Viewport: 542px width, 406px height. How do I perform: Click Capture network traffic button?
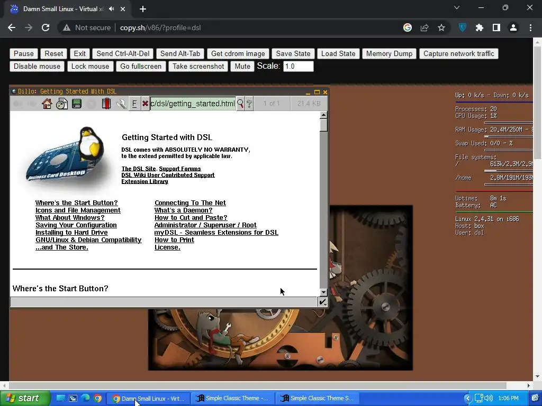pos(459,53)
